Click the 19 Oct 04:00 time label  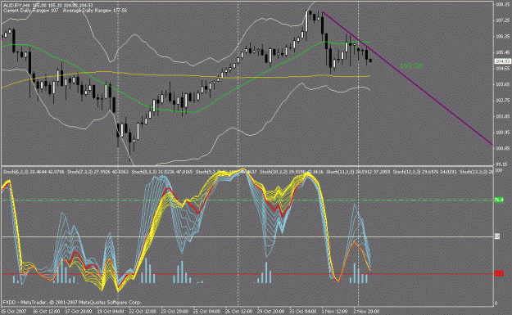pyautogui.click(x=111, y=312)
